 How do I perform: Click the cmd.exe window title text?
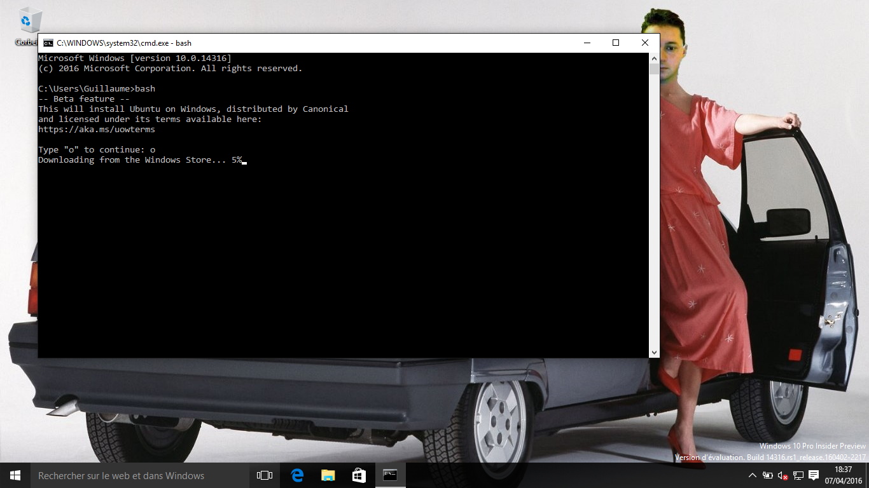coord(124,43)
